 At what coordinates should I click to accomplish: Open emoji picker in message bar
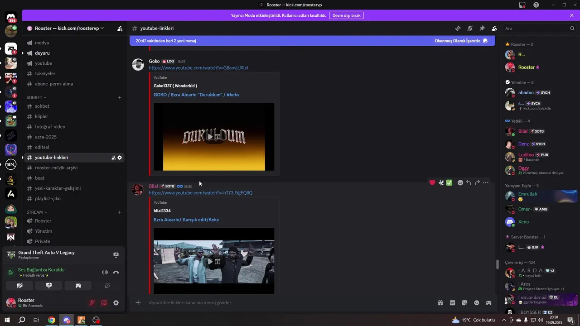(477, 303)
